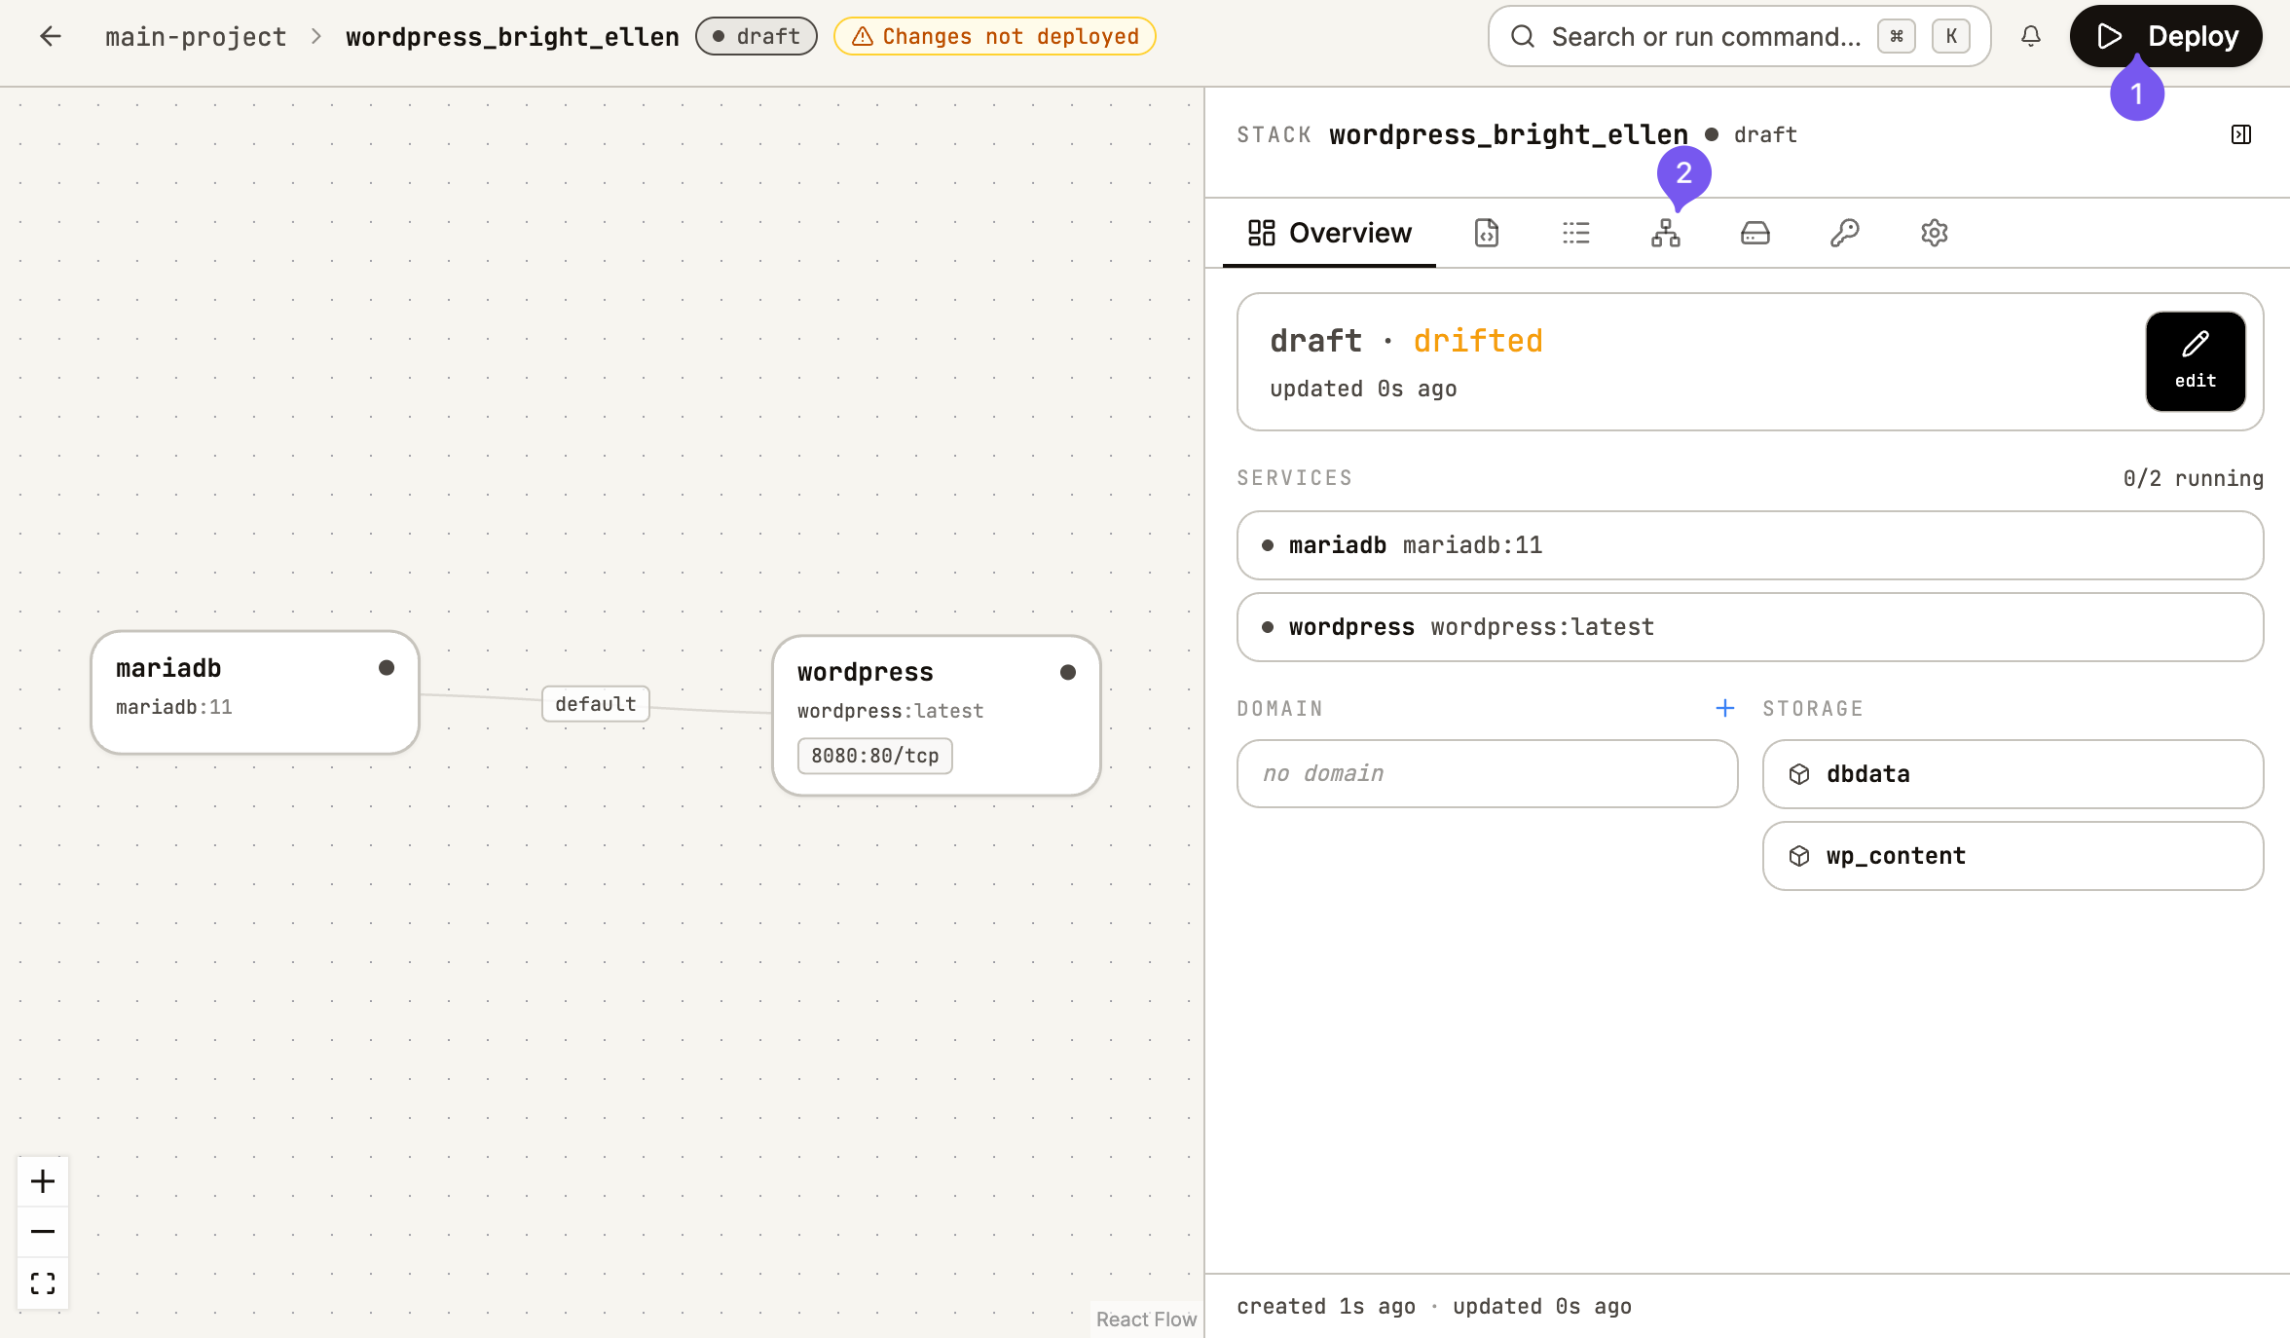Go back using the left arrow
This screenshot has height=1338, width=2290.
(51, 37)
